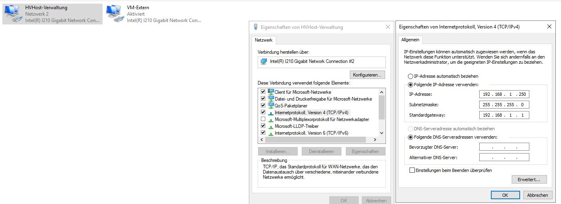
Task: Click Abbrechen in the IPv4 properties dialog
Action: coord(537,195)
